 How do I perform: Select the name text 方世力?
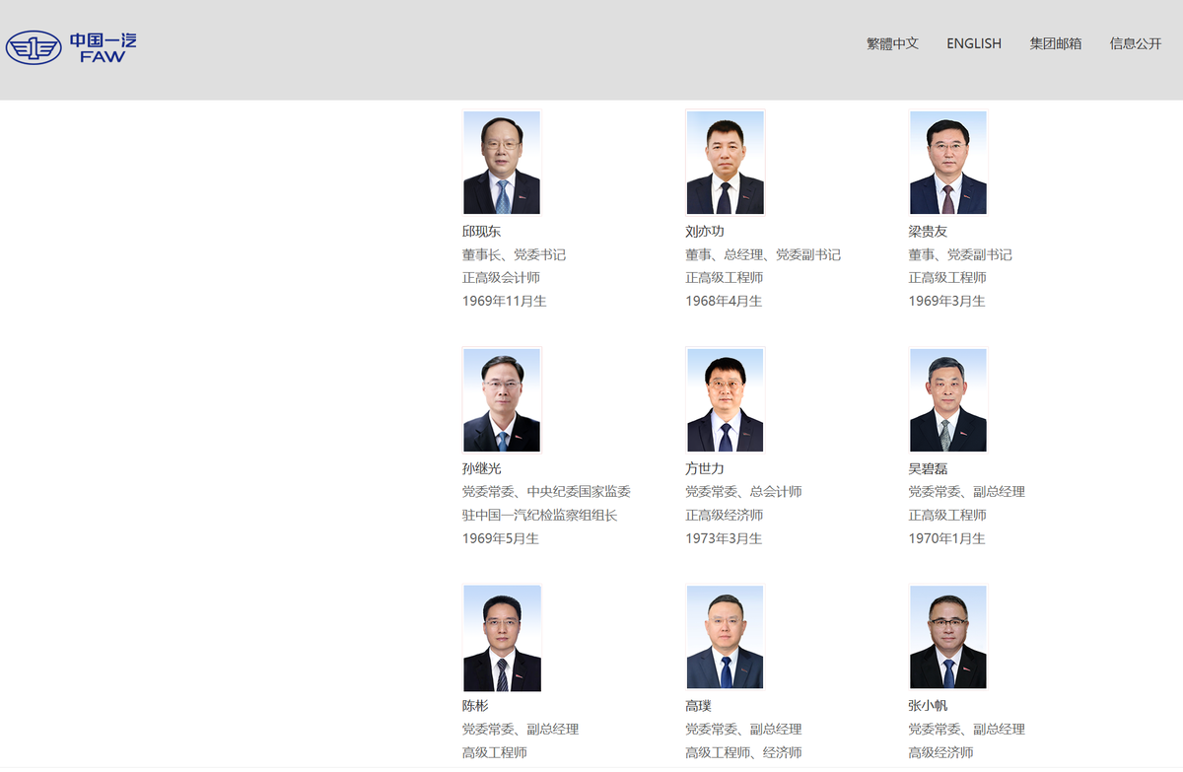point(705,468)
